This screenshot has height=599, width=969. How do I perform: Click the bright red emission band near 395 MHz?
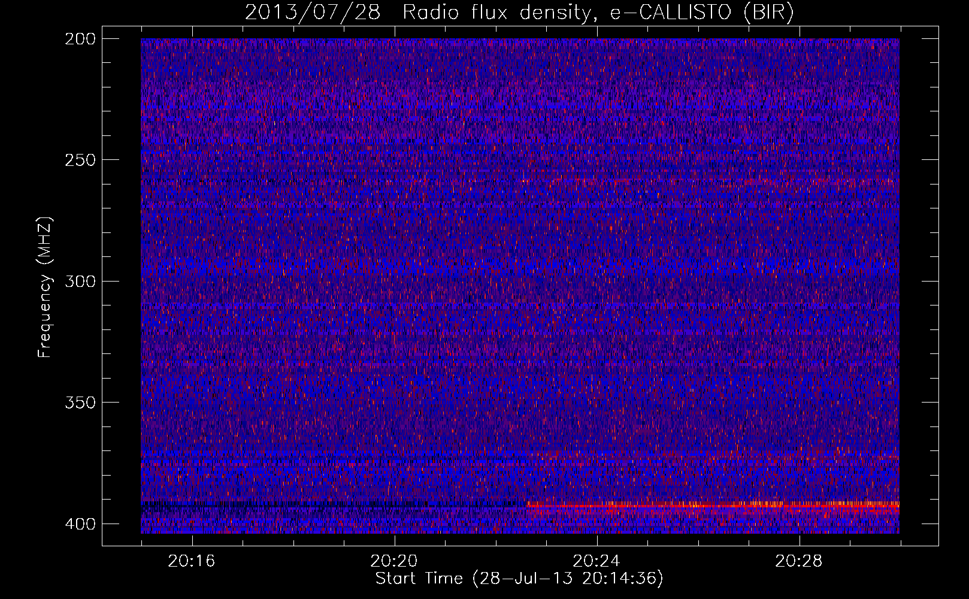713,507
